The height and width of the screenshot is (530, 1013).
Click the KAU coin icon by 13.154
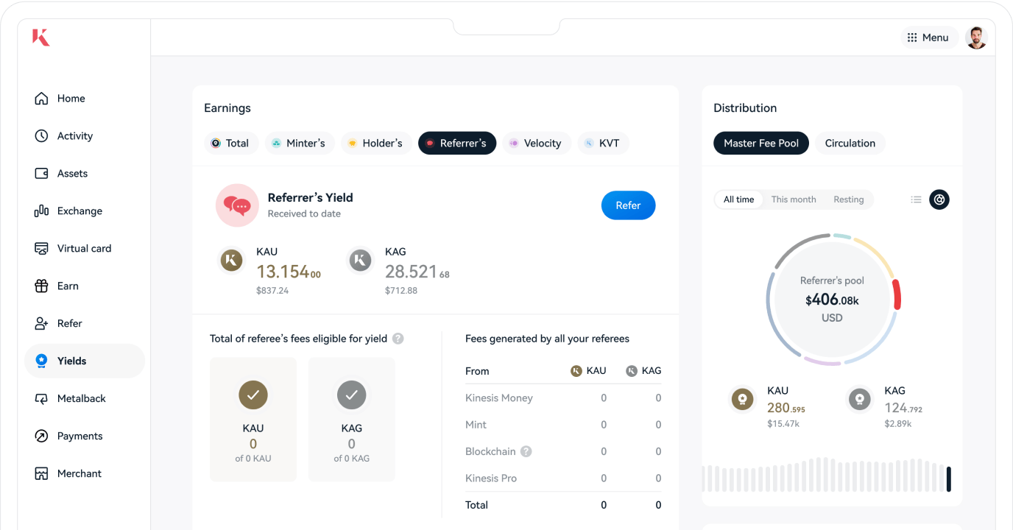point(232,260)
